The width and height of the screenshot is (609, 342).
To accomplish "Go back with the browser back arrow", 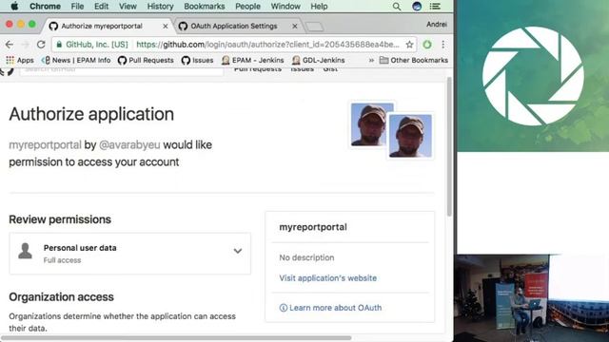I will coord(10,45).
